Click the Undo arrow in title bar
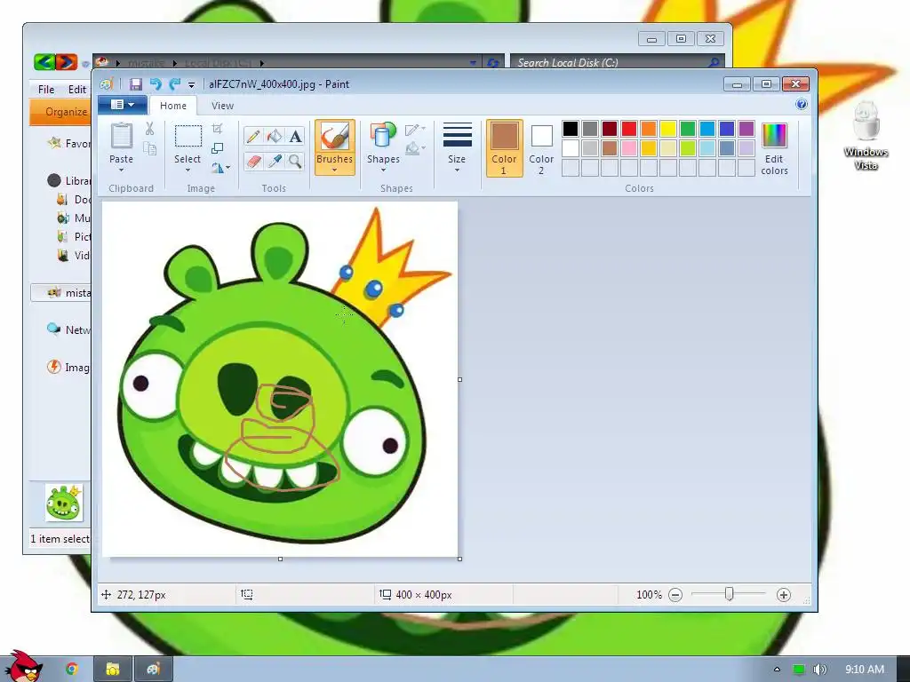 pos(156,84)
